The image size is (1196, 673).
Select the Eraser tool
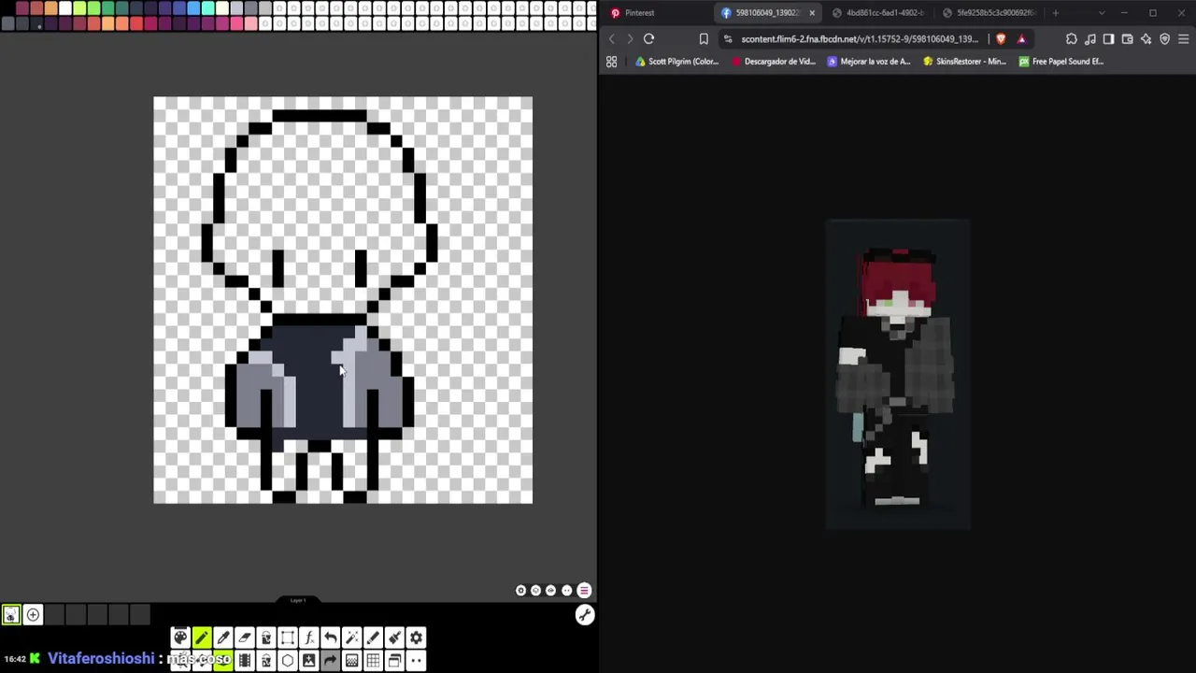coord(245,637)
